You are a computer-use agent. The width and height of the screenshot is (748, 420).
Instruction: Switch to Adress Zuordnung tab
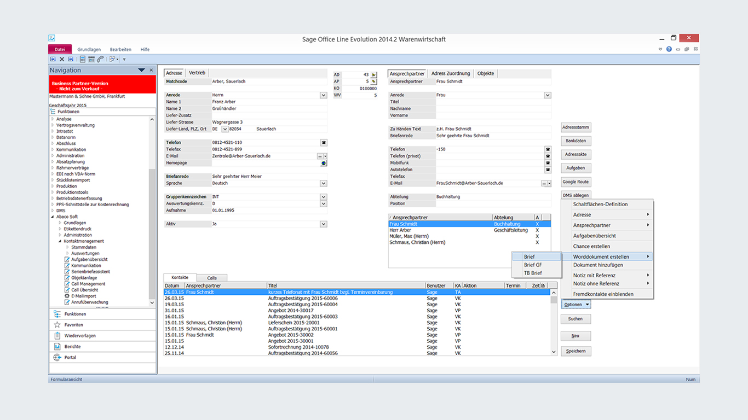pos(451,73)
